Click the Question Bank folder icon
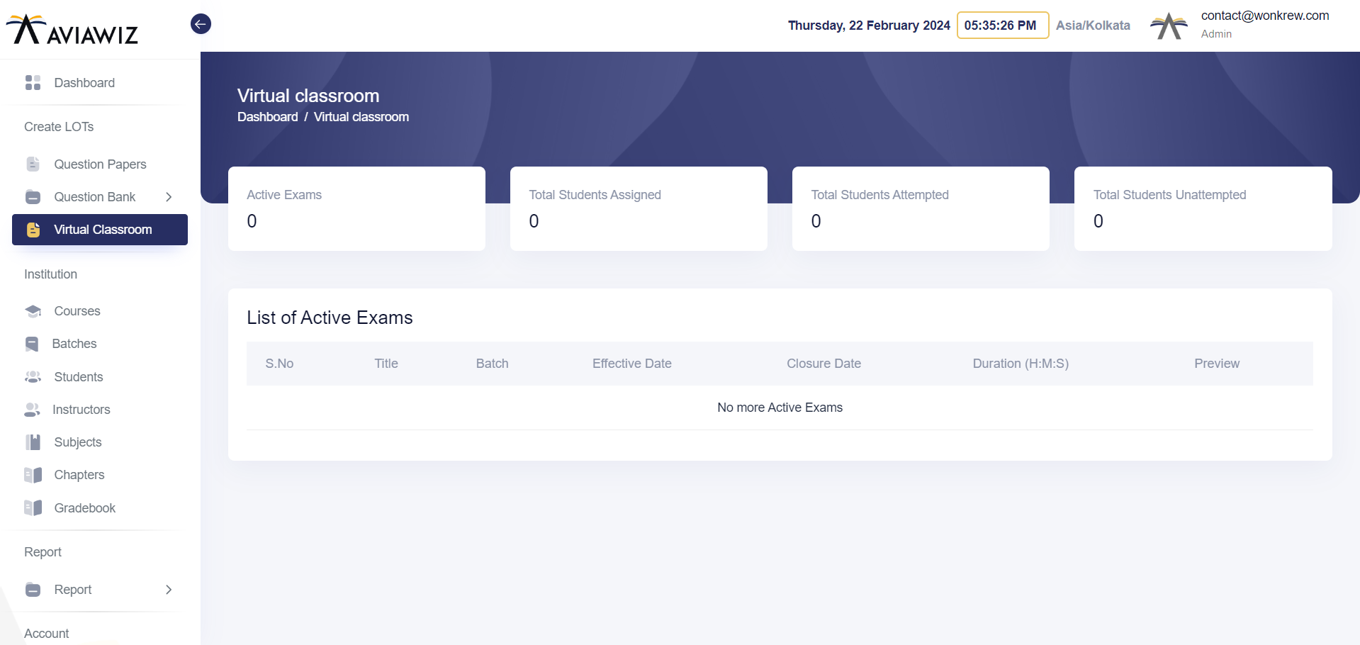Screen dimensions: 1360x645 pos(33,197)
